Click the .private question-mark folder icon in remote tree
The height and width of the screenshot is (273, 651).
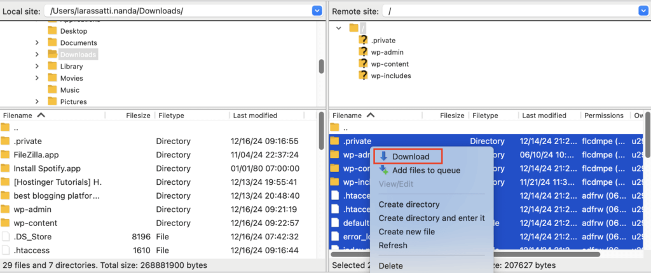[x=363, y=40]
